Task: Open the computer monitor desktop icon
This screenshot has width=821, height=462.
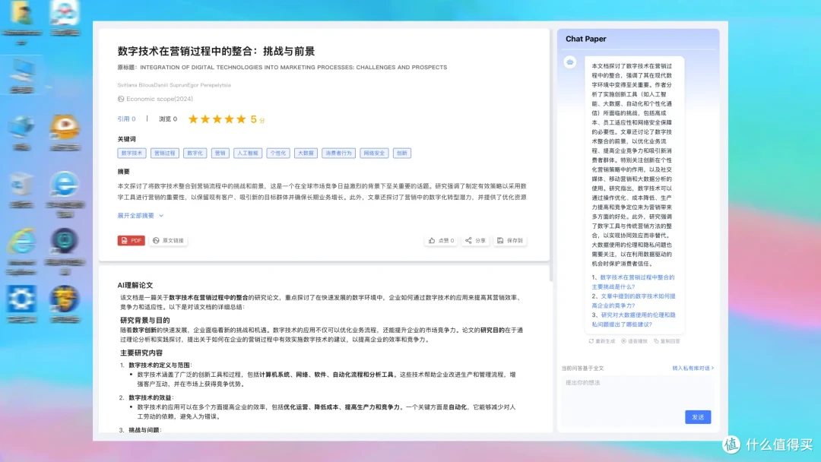Action: pyautogui.click(x=21, y=71)
